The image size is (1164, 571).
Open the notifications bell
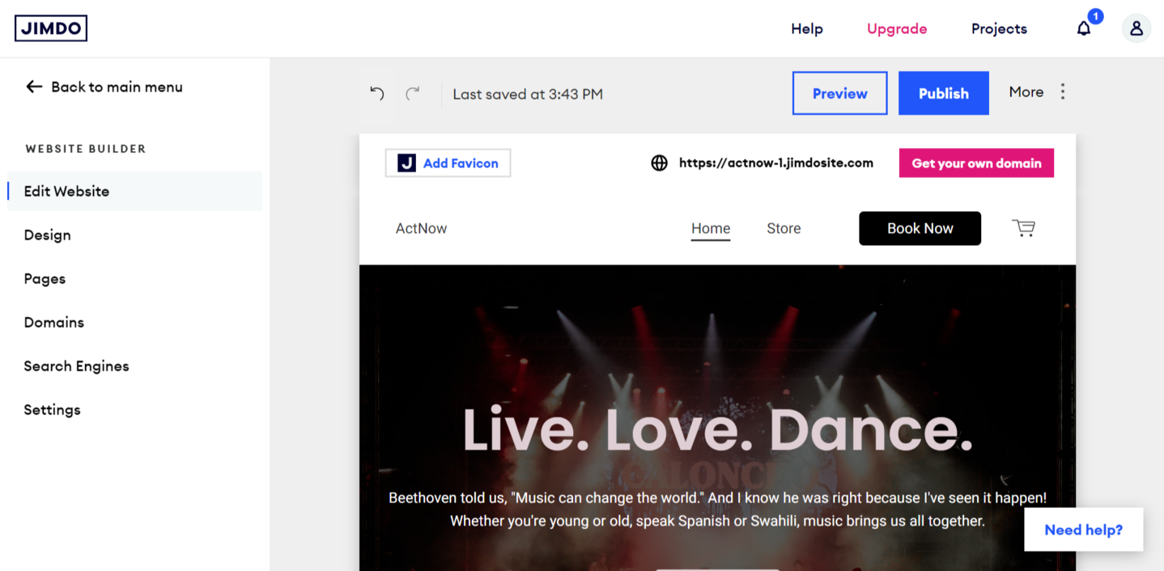coord(1084,28)
